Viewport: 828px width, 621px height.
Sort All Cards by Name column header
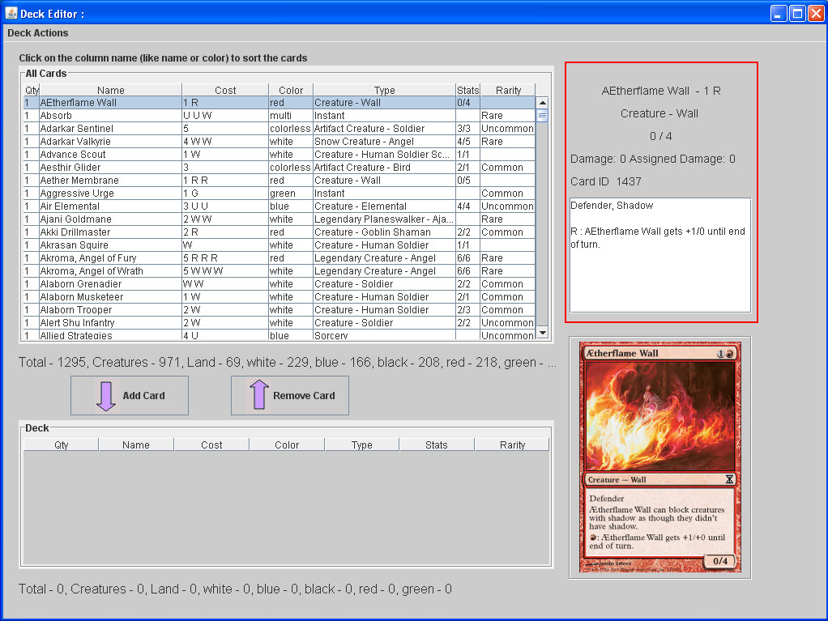[111, 90]
